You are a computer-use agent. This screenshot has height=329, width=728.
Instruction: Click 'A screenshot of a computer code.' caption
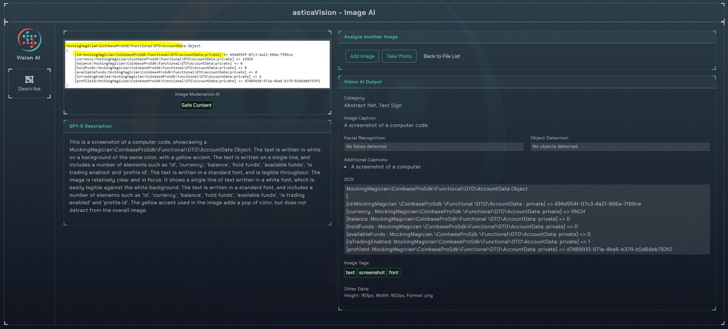pos(386,125)
